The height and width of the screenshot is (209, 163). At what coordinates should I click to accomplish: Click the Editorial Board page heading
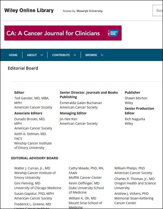23,68
